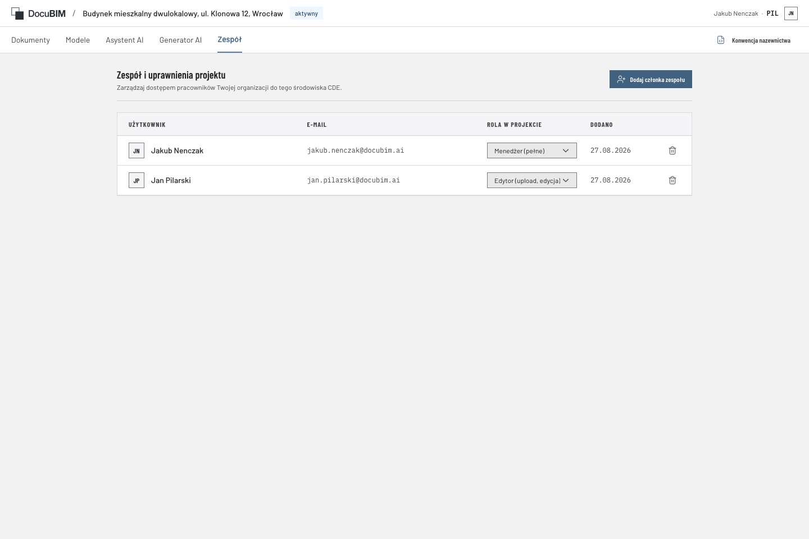Open the Asystent AI tab
The height and width of the screenshot is (539, 809).
pos(125,40)
